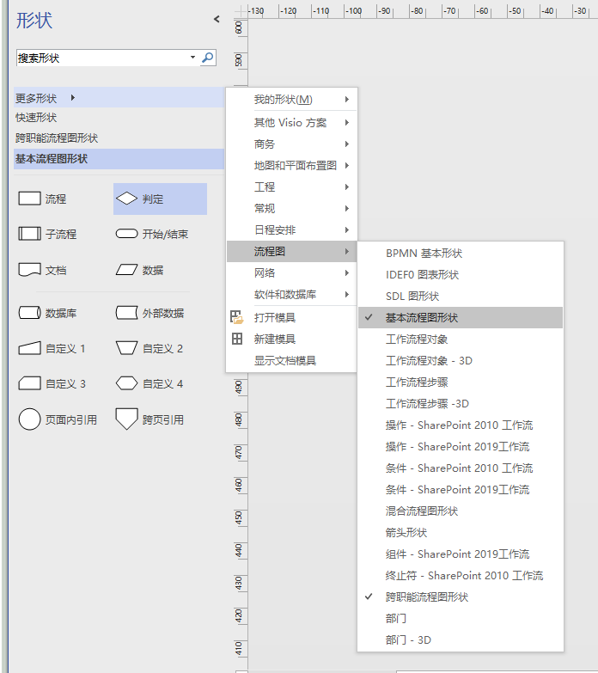Expand the 商务 submenu
The width and height of the screenshot is (598, 673).
click(292, 144)
